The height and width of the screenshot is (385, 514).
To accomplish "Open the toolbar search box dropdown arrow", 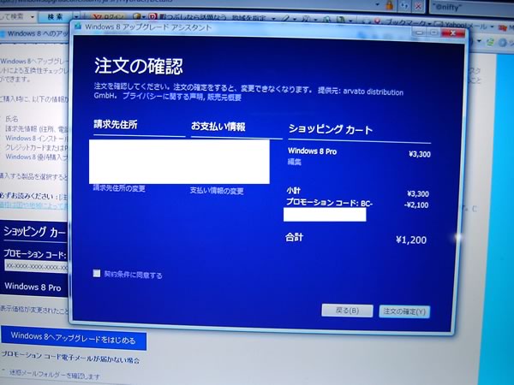I will click(33, 17).
